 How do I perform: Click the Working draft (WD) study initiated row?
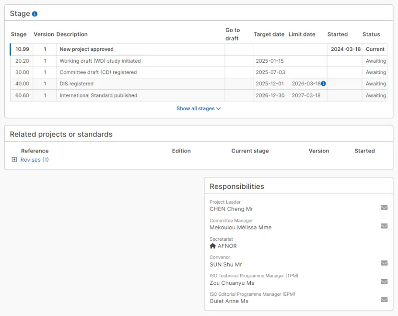100,61
